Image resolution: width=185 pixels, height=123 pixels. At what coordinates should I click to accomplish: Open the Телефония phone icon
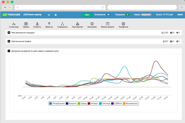[x=123, y=24]
